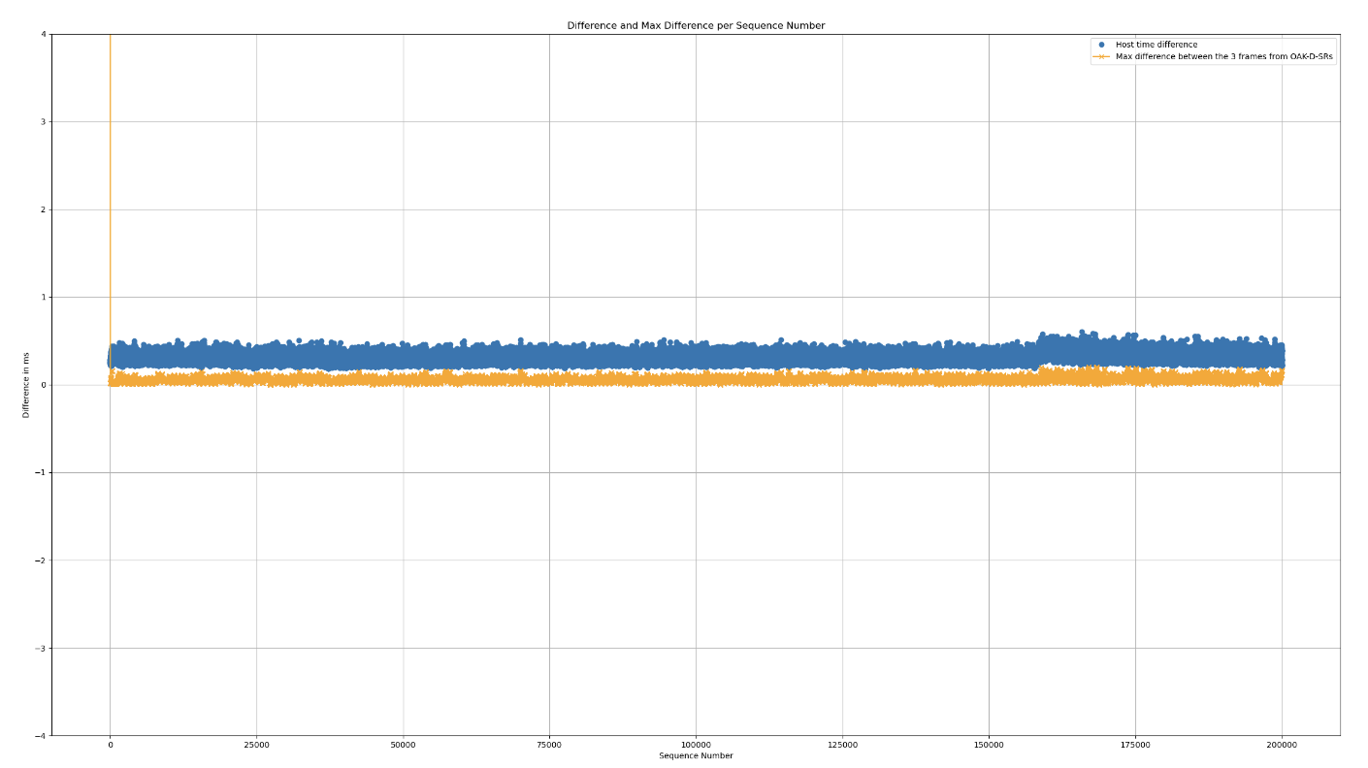Click the y-axis tick label 4
The height and width of the screenshot is (768, 1368).
point(42,35)
